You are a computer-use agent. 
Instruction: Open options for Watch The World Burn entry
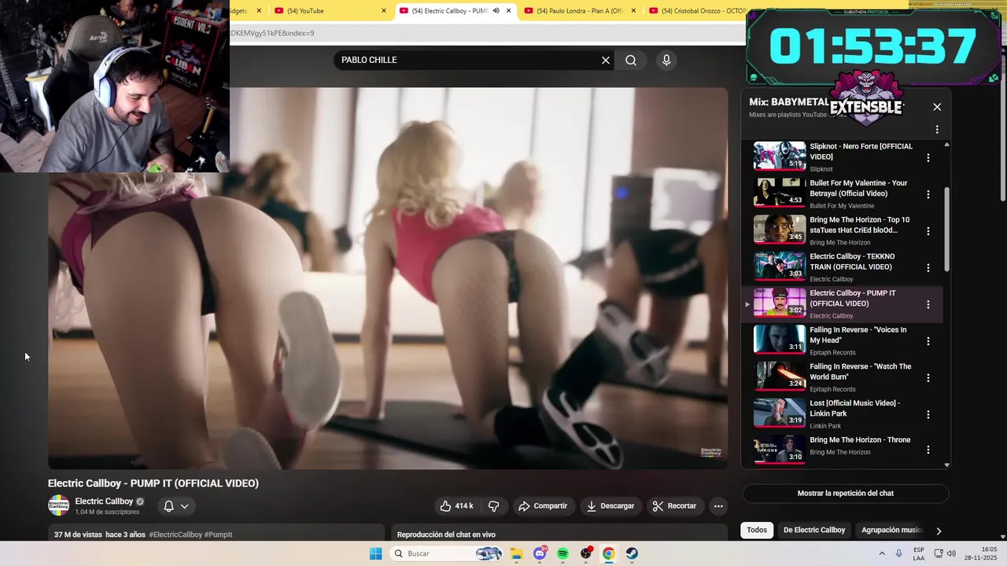(928, 377)
